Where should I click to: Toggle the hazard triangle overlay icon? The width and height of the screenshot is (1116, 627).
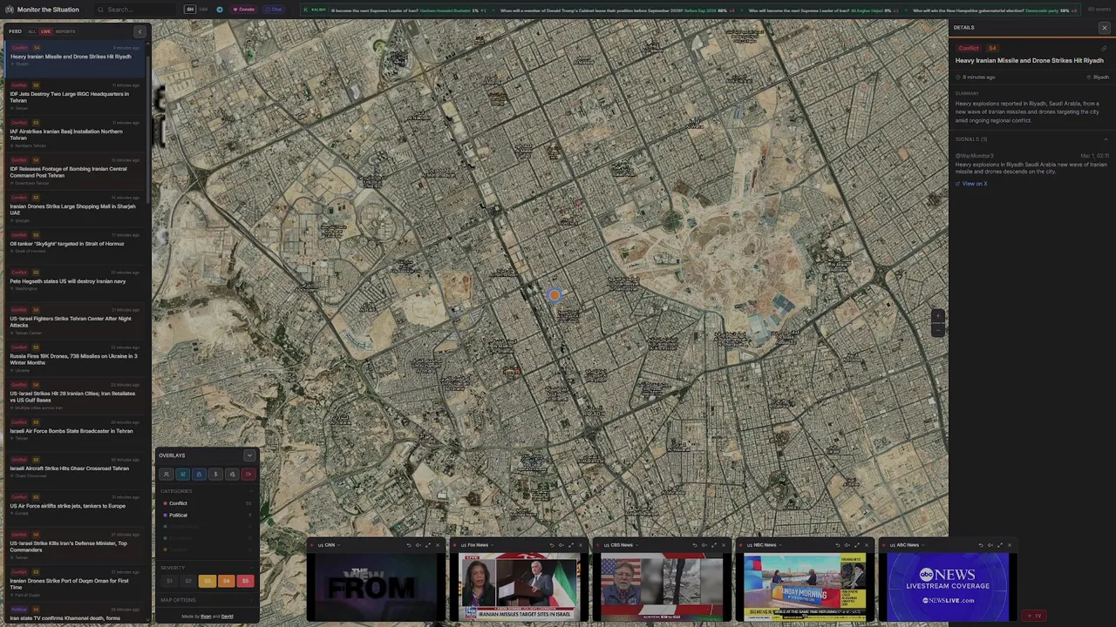pyautogui.click(x=232, y=474)
